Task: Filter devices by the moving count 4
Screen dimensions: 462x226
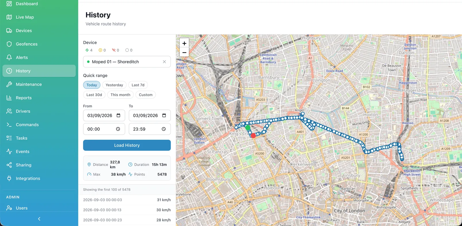Action: 89,50
